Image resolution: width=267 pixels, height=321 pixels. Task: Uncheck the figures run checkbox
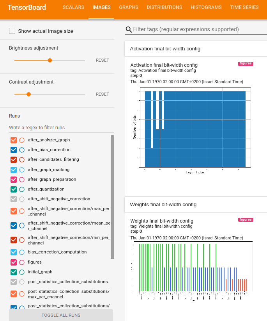point(14,262)
